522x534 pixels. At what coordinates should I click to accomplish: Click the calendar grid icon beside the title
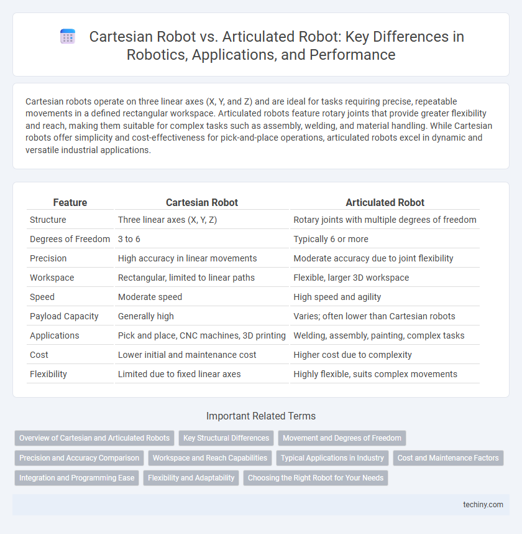pos(68,37)
